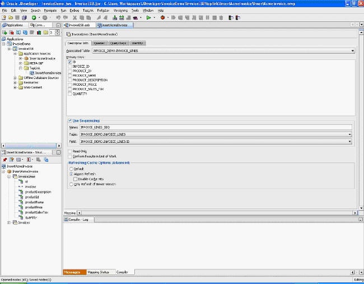The height and width of the screenshot is (284, 364).
Task: Collapse the InvoiceDemo application node
Action: 4,44
